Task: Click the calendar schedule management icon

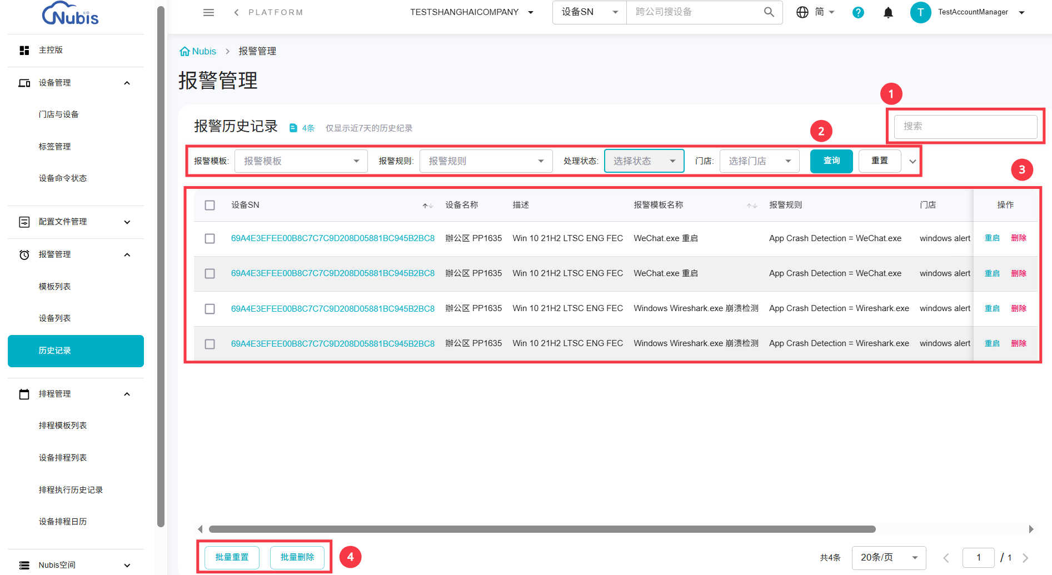Action: pyautogui.click(x=24, y=394)
